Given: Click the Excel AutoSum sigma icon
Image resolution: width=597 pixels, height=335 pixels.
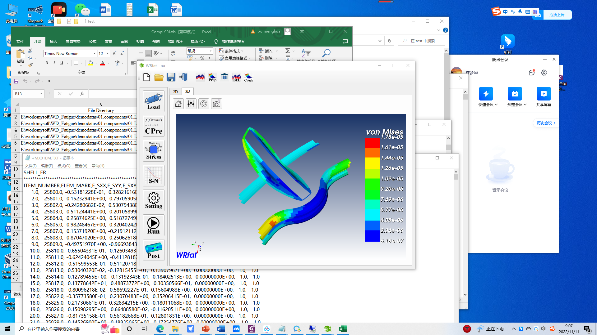Looking at the screenshot, I should pyautogui.click(x=288, y=51).
